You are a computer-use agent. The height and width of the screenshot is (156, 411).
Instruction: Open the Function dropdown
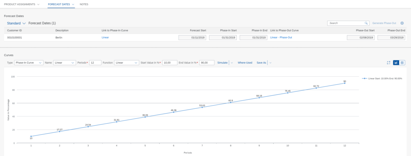(126, 63)
